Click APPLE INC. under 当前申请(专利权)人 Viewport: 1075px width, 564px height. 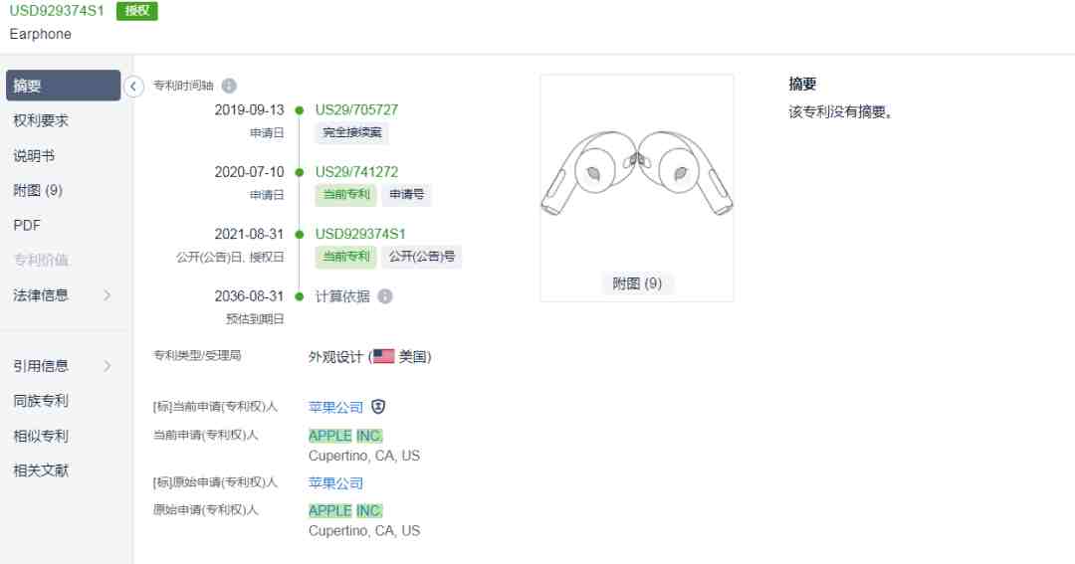coord(345,436)
